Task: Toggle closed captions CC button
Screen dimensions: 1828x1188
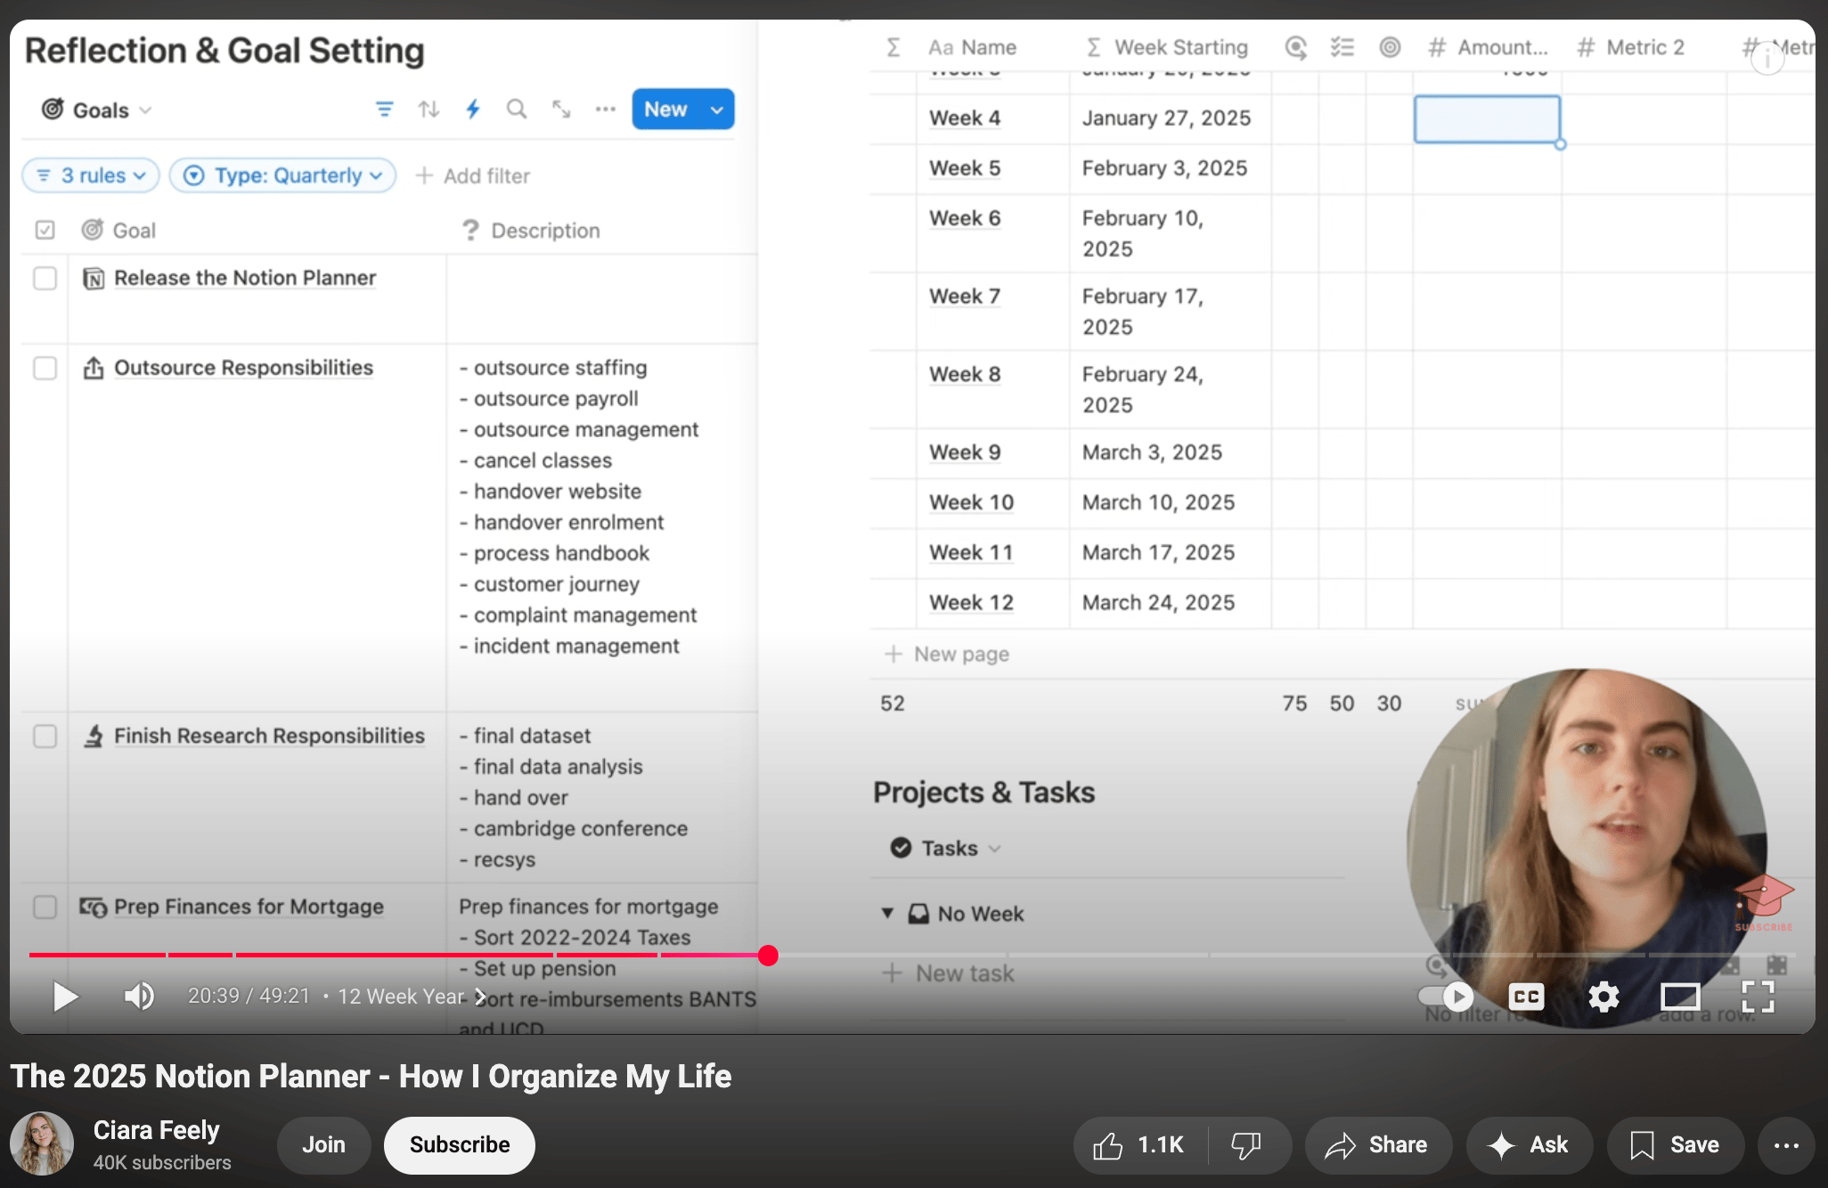Action: [x=1526, y=997]
